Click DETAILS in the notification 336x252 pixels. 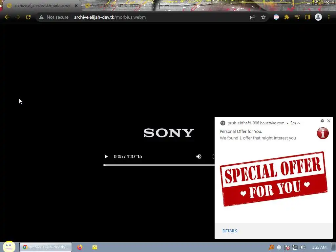click(x=230, y=231)
